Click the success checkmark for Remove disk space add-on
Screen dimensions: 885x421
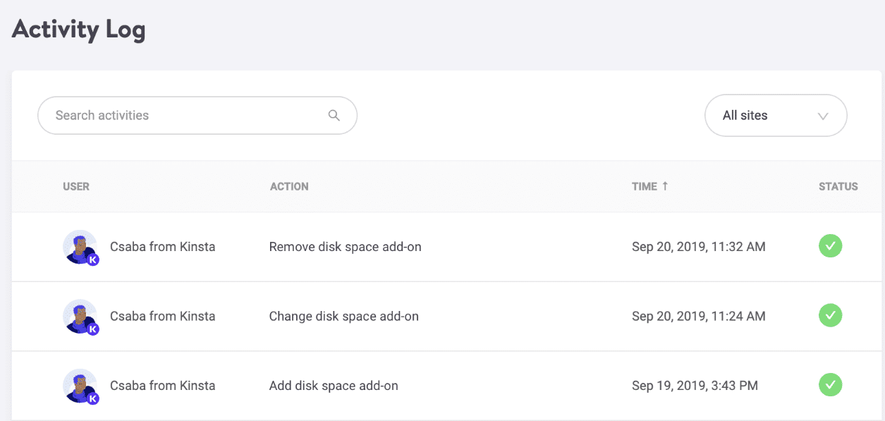click(x=830, y=246)
